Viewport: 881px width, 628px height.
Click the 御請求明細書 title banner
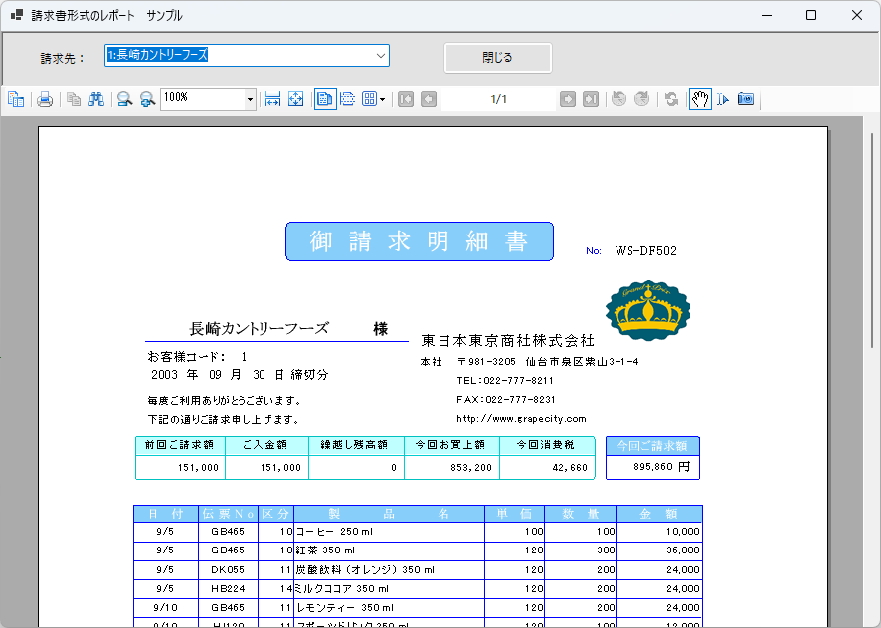(x=420, y=241)
